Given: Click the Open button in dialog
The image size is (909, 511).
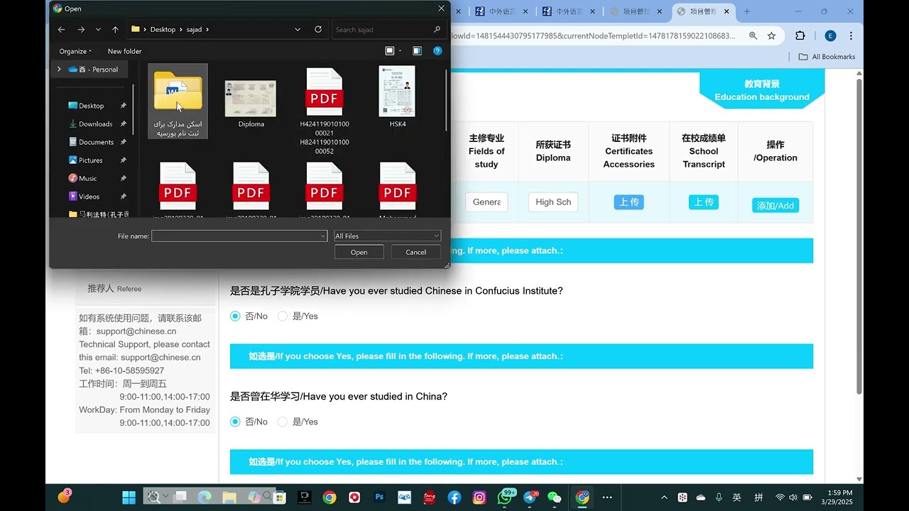Looking at the screenshot, I should (x=359, y=252).
